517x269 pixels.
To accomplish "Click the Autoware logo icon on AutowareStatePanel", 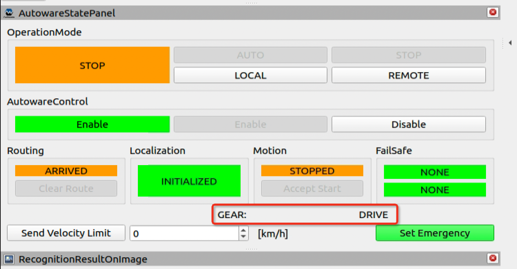I will click(x=9, y=13).
